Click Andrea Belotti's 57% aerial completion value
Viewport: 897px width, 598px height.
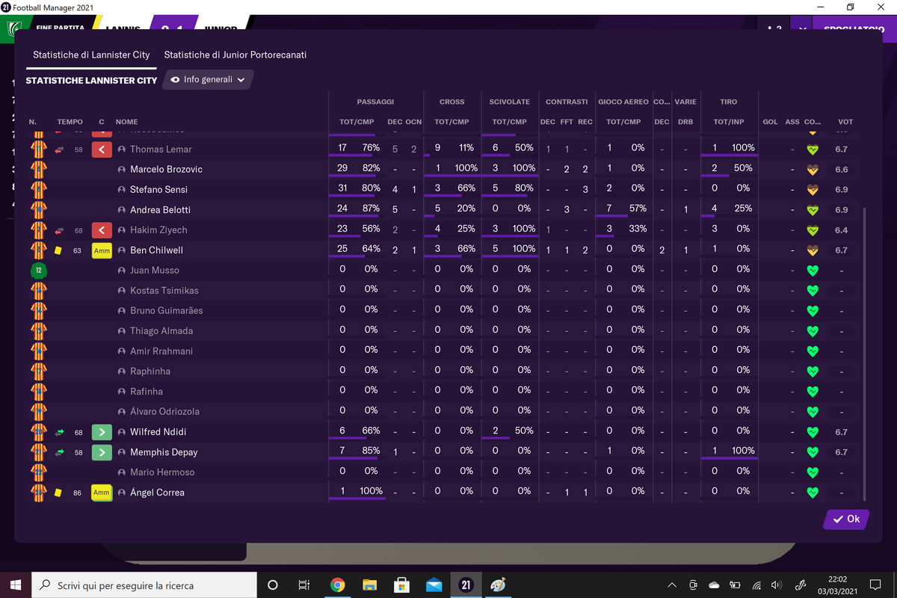click(x=636, y=209)
